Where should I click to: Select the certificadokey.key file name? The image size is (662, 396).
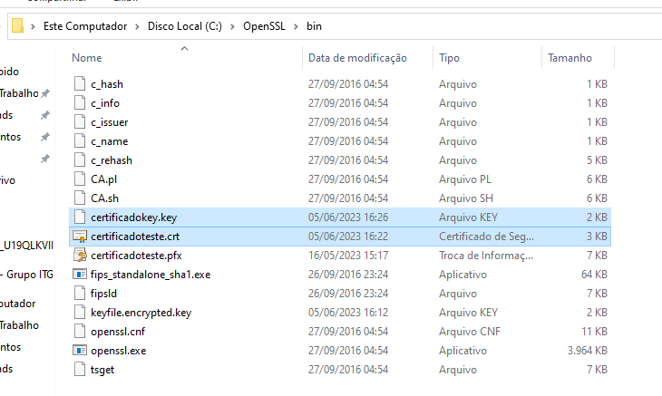click(x=134, y=217)
